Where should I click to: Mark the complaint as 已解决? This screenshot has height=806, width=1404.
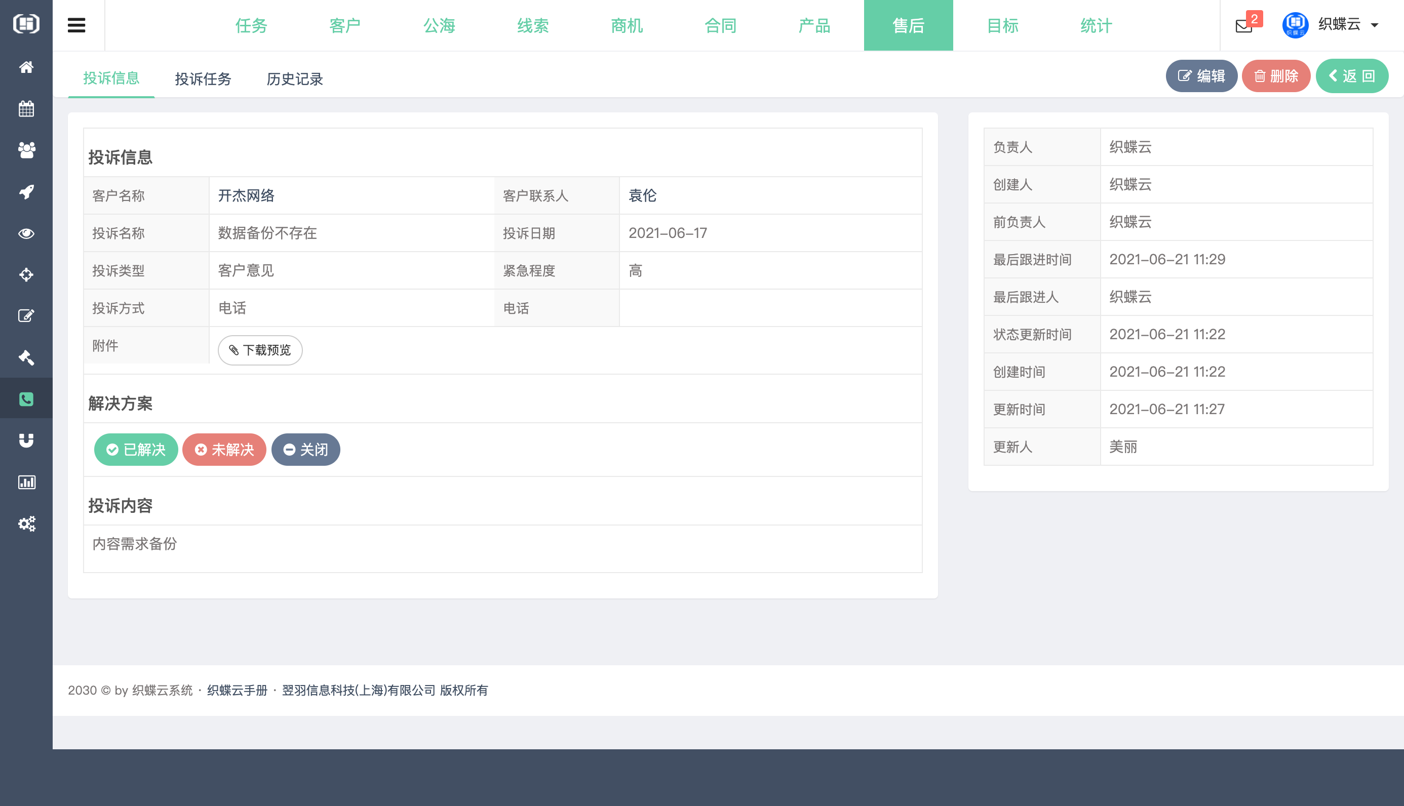pos(136,450)
